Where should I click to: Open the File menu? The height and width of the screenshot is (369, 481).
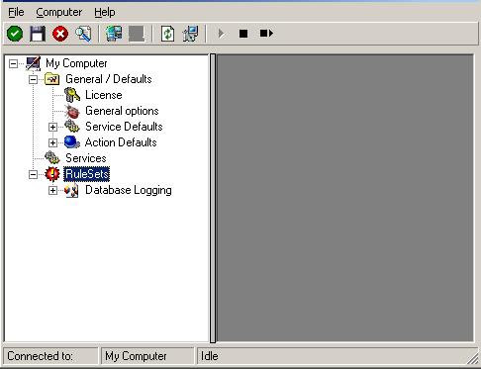click(x=16, y=12)
